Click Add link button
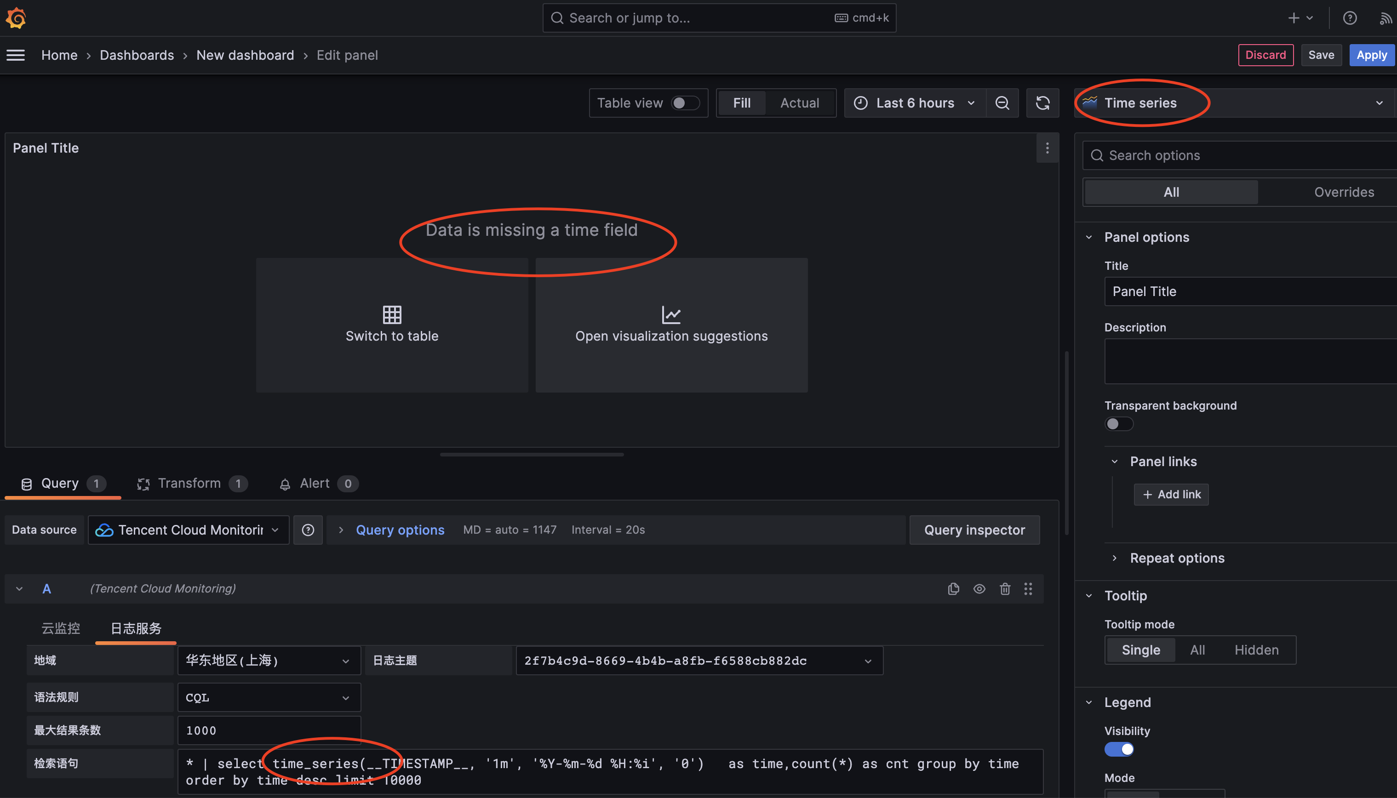Viewport: 1397px width, 798px height. pos(1171,494)
